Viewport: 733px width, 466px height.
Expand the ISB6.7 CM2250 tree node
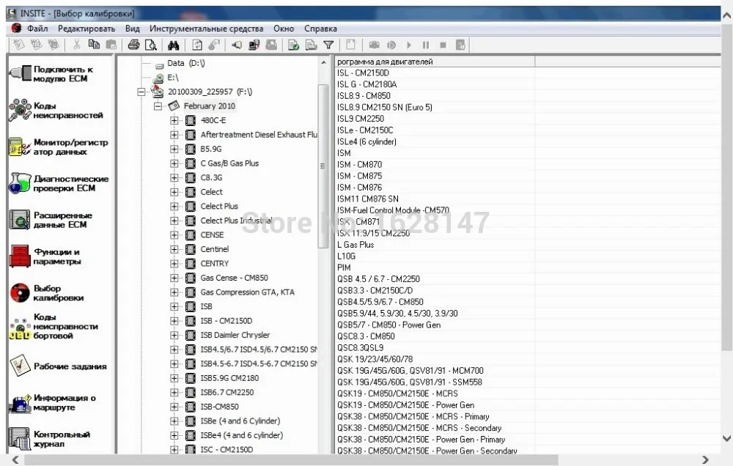tap(174, 392)
